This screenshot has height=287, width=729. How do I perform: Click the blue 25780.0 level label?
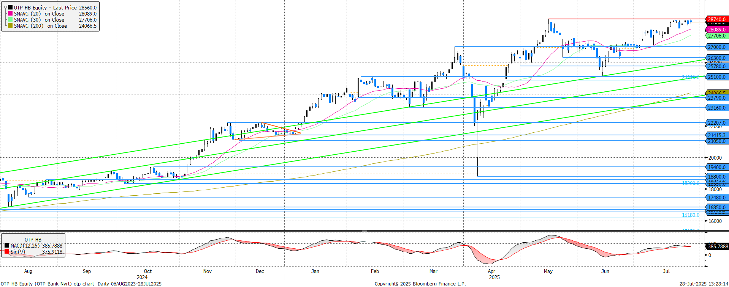717,66
